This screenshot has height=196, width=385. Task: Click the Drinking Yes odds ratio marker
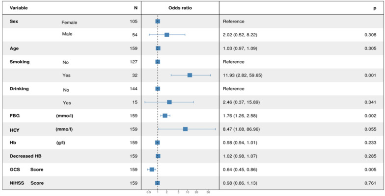[169, 102]
